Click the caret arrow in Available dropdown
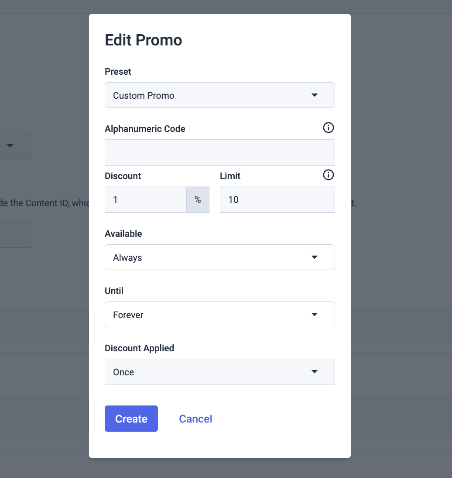The image size is (452, 478). [x=315, y=257]
